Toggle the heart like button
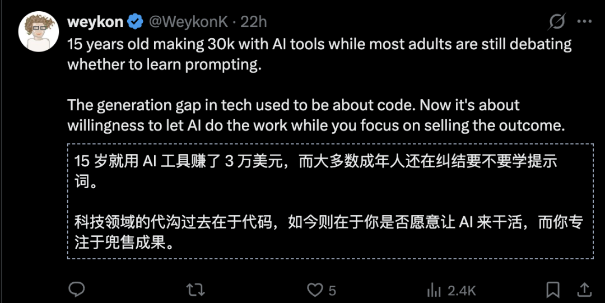 tap(315, 290)
